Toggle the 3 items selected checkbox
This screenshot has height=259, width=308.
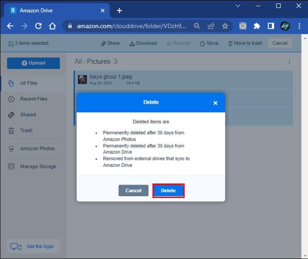pos(11,44)
